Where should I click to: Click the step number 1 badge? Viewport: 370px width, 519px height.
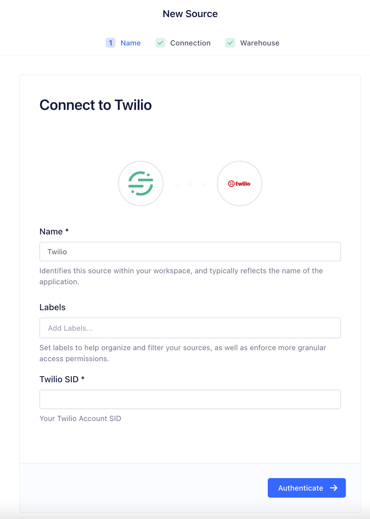[x=111, y=43]
